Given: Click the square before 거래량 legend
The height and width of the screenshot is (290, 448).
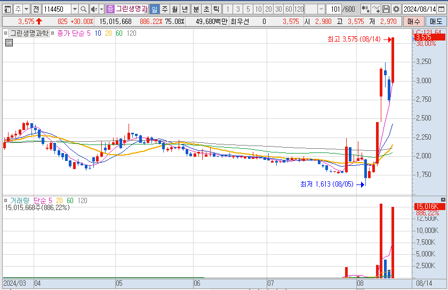Looking at the screenshot, I should point(5,200).
